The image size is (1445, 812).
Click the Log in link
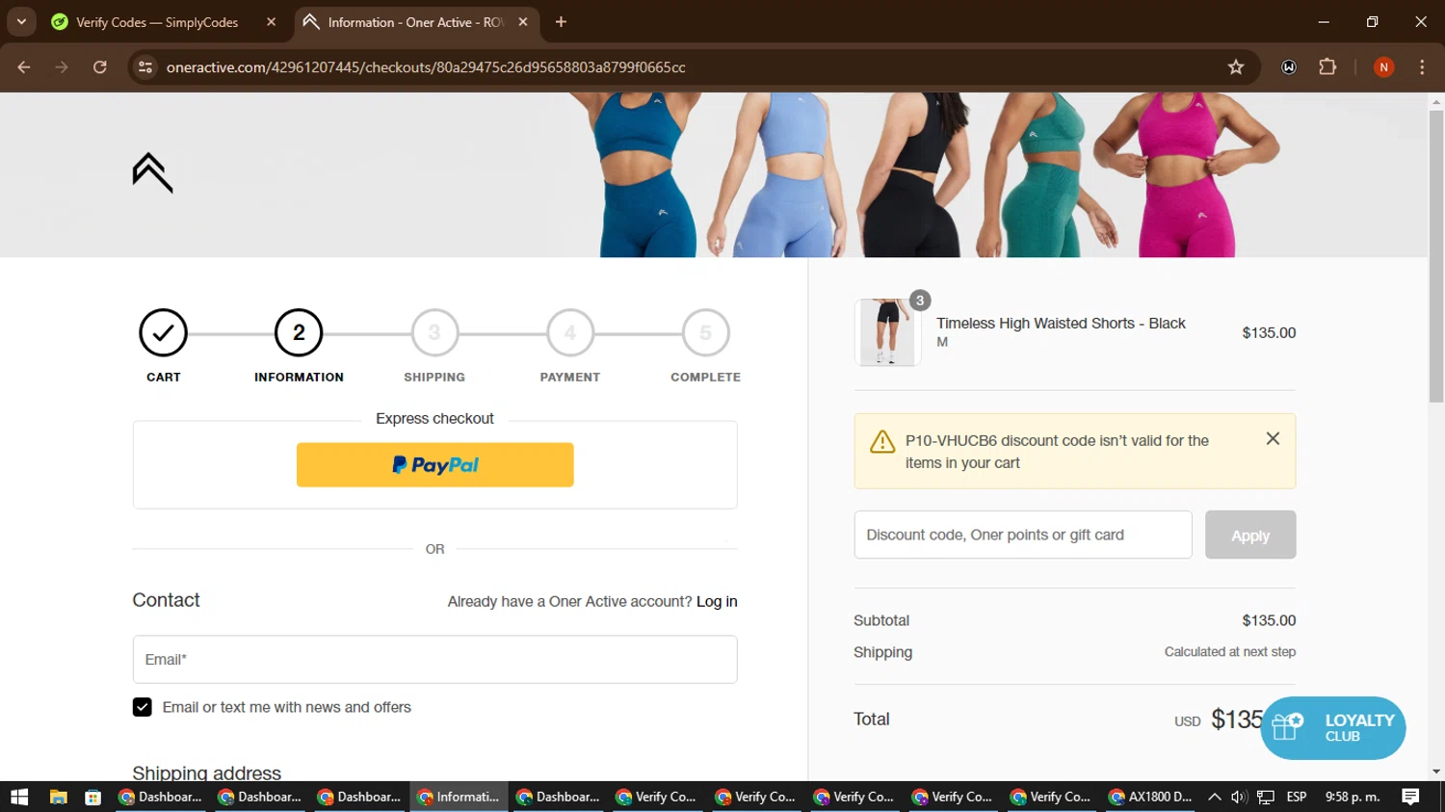pos(717,602)
